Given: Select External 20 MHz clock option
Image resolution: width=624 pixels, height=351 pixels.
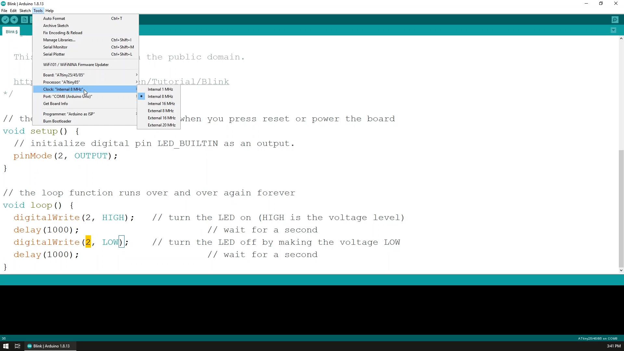Looking at the screenshot, I should [x=162, y=125].
